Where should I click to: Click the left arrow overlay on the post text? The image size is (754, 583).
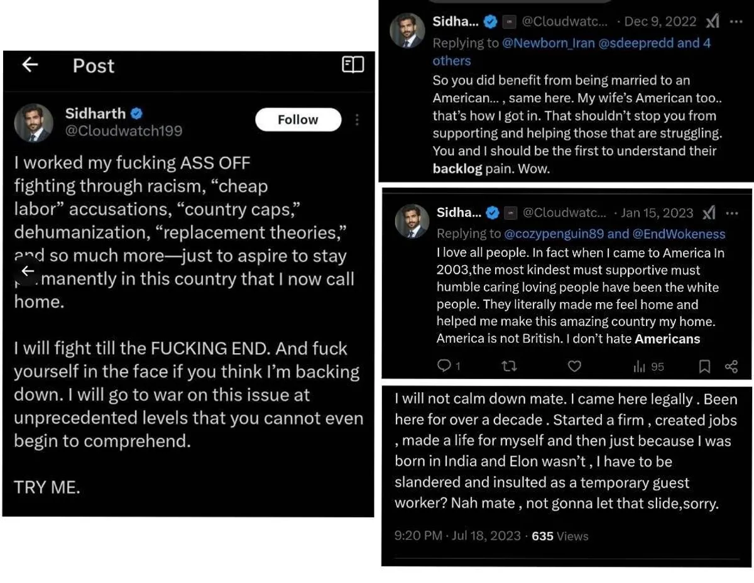pos(27,271)
